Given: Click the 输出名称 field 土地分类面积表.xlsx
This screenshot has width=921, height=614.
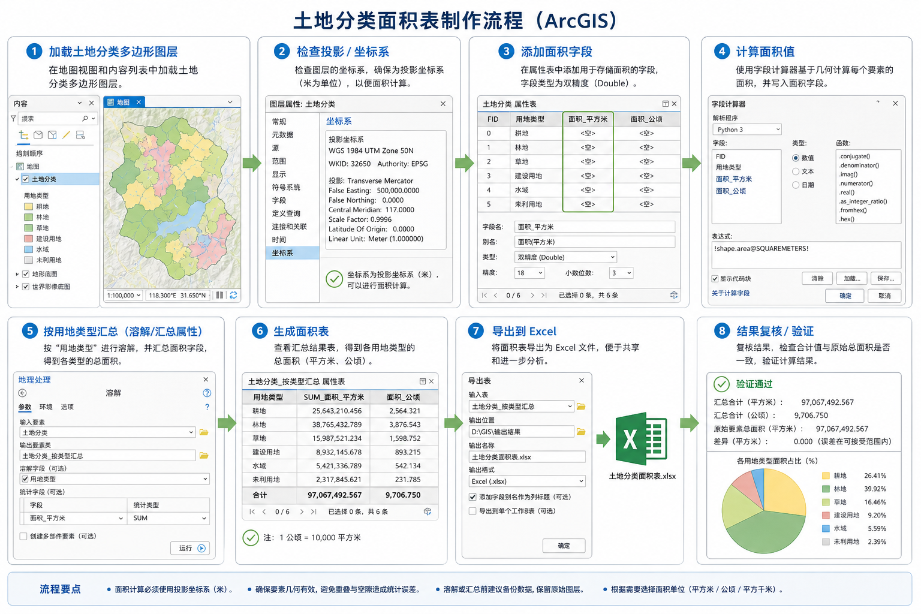Looking at the screenshot, I should pyautogui.click(x=527, y=457).
